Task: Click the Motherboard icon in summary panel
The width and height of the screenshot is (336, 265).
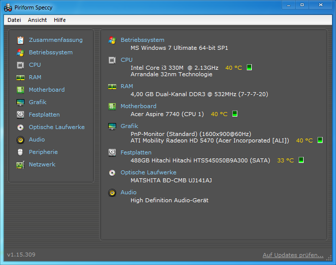Action: [112, 106]
